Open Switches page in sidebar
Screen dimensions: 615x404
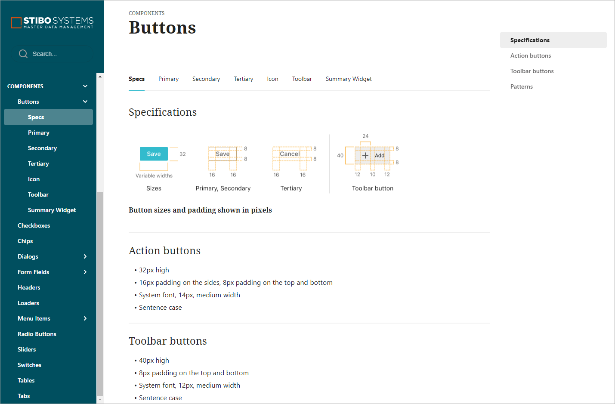click(x=30, y=365)
